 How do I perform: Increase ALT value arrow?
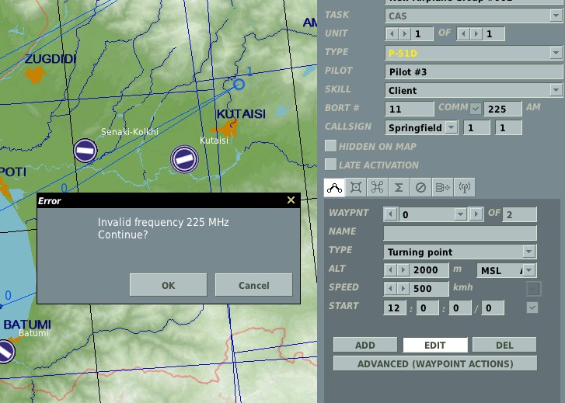coord(403,269)
